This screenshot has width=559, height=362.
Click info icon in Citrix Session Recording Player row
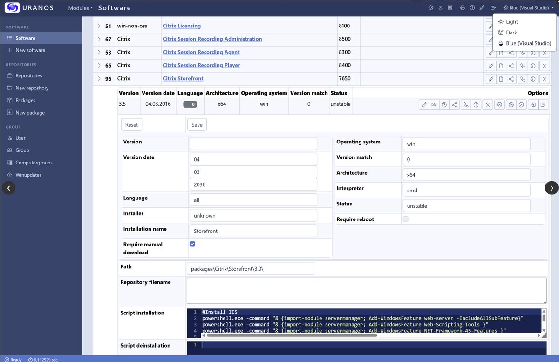point(533,66)
